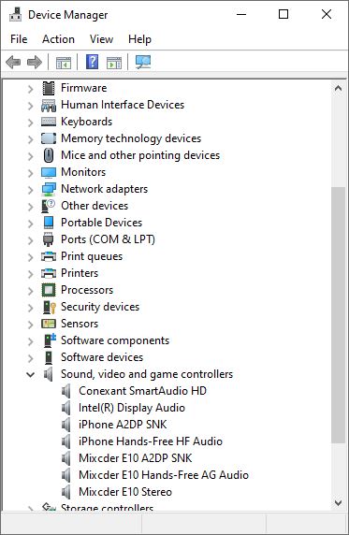Click the Back arrow toolbar icon
The width and height of the screenshot is (349, 535).
click(x=13, y=62)
